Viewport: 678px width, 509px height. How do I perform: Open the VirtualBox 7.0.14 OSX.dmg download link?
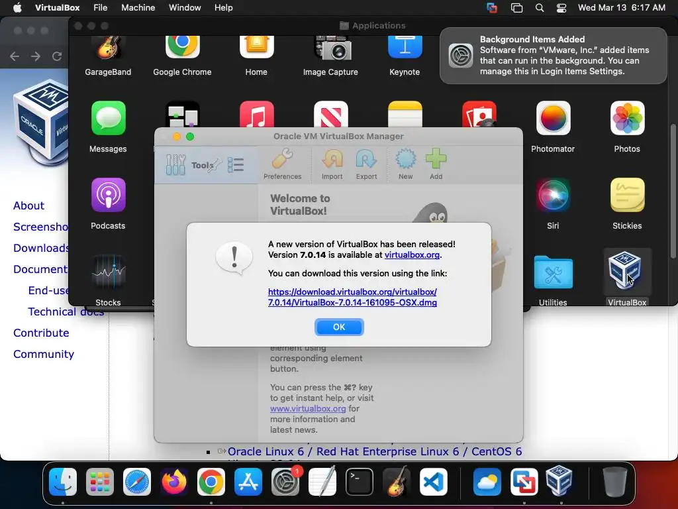click(352, 298)
